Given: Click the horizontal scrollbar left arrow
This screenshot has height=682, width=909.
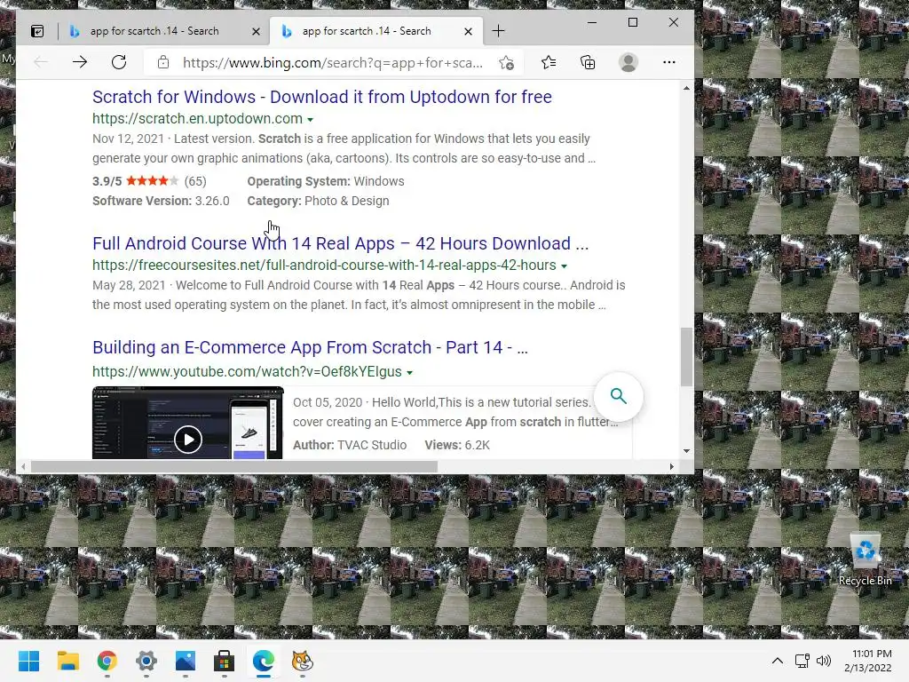Looking at the screenshot, I should (23, 466).
